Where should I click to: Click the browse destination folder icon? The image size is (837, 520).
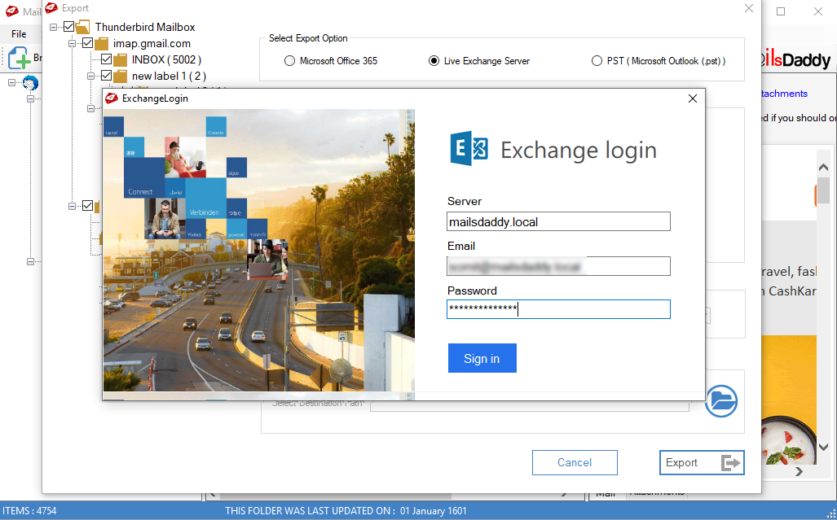pos(721,401)
